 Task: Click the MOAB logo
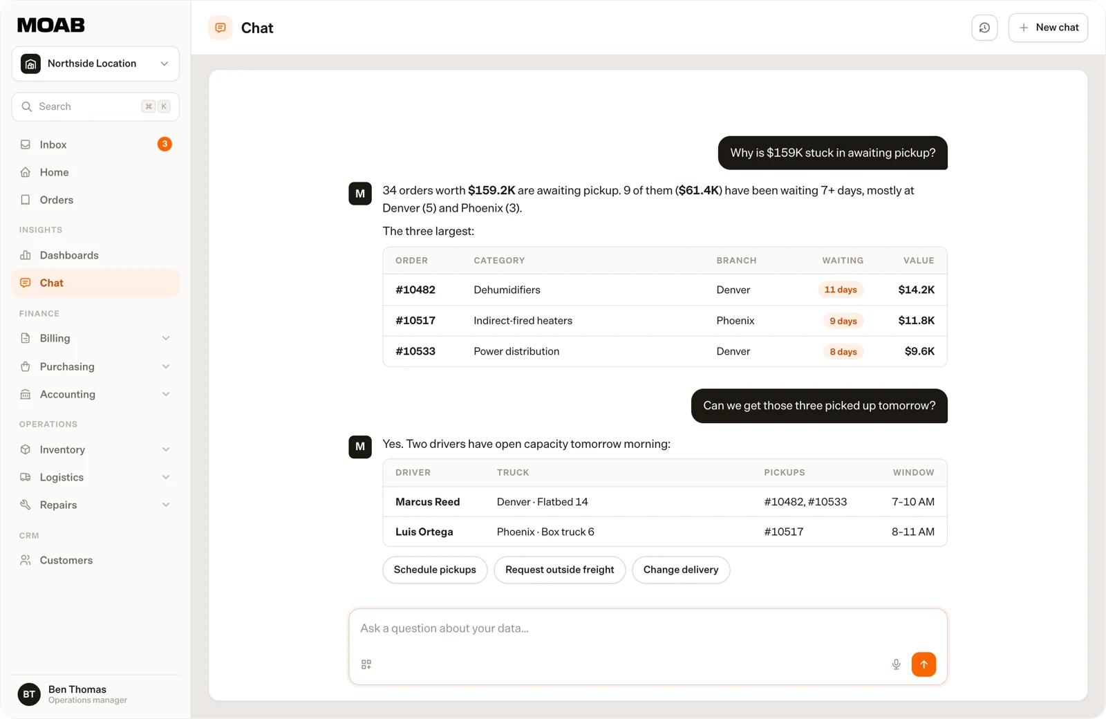(51, 26)
